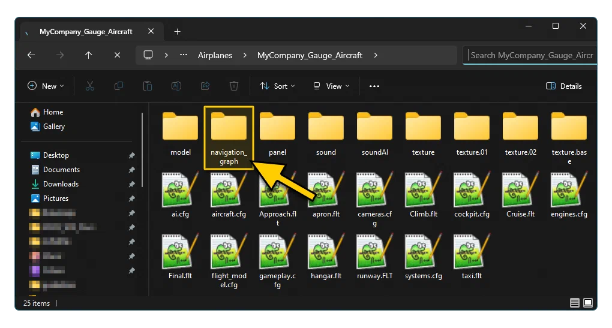The width and height of the screenshot is (612, 328).
Task: Open the texture folder
Action: coord(423,134)
